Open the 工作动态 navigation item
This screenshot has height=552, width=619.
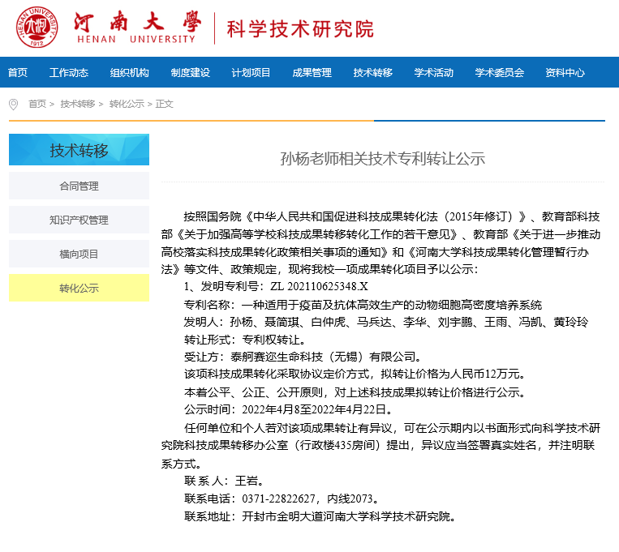(x=69, y=73)
